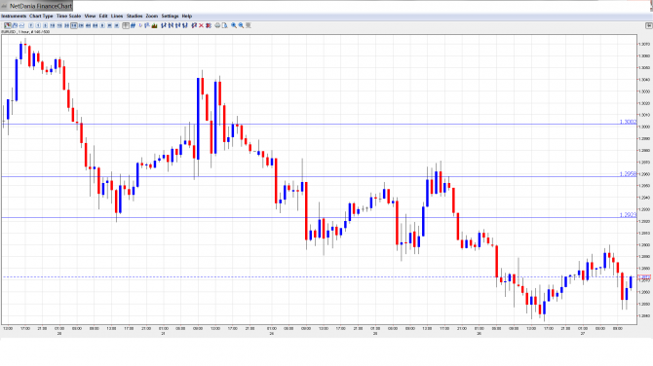Click the 1.3002 horizontal line label
653x366 pixels.
pyautogui.click(x=628, y=122)
